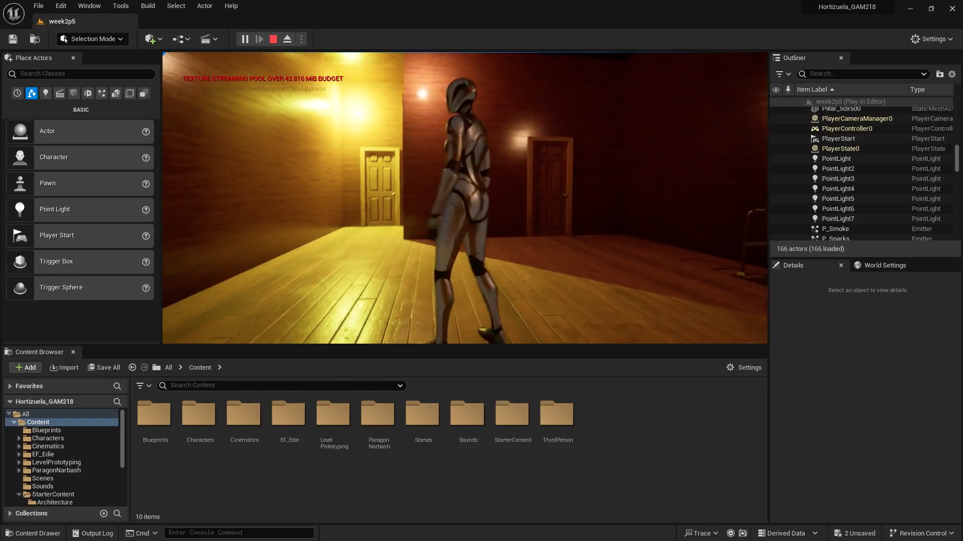The image size is (963, 541).
Task: Open Outliner settings gear
Action: (952, 74)
